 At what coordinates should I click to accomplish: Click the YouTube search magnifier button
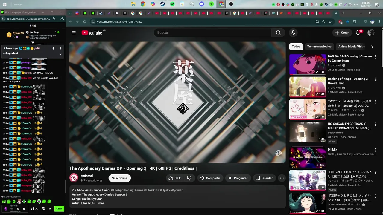point(278,33)
